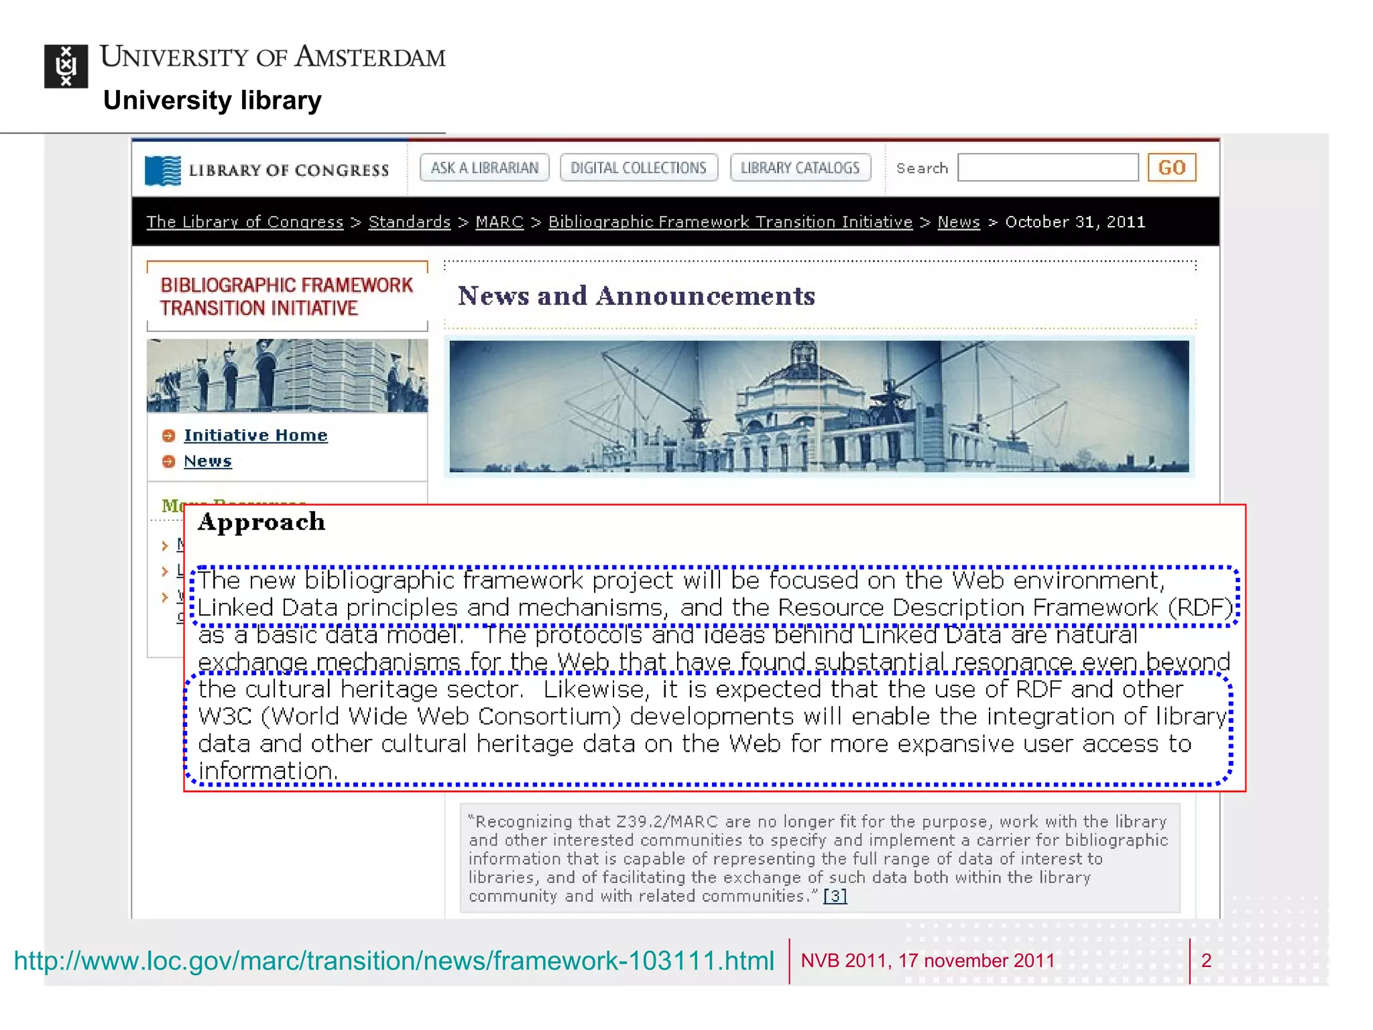
Task: Focus the Search input field
Action: pos(1048,168)
